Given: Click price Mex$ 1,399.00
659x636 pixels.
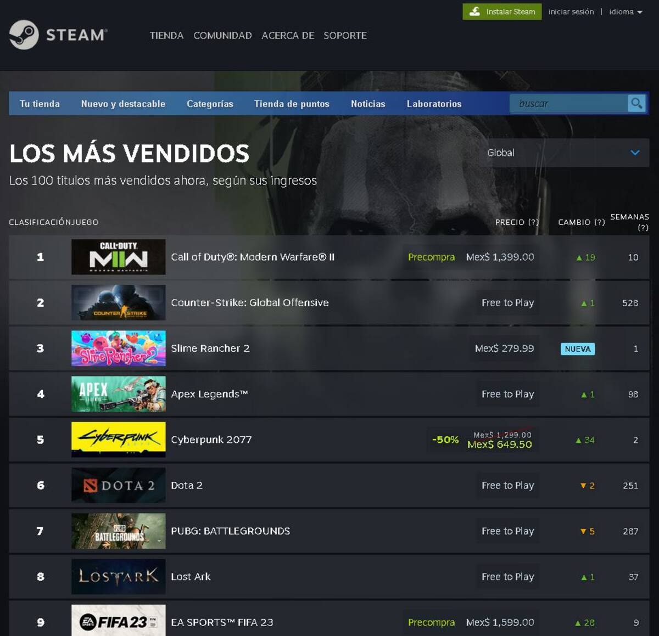Looking at the screenshot, I should click(500, 257).
